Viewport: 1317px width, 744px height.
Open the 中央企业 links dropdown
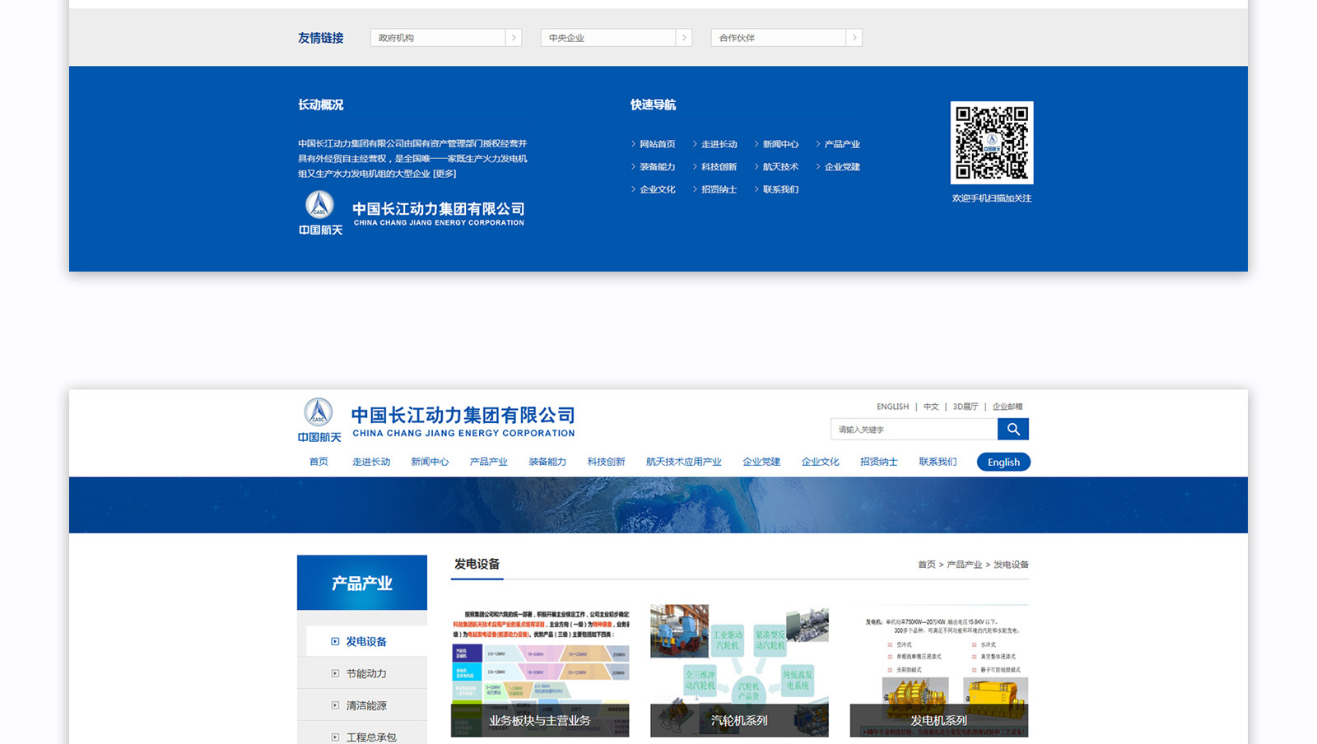click(683, 38)
